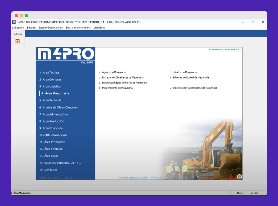Click the yellow macOS minimize dot
This screenshot has height=206, width=278.
click(x=21, y=16)
